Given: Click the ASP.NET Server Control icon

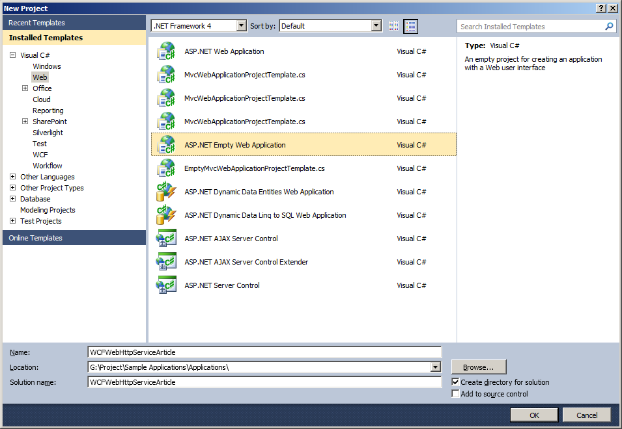Looking at the screenshot, I should [166, 285].
